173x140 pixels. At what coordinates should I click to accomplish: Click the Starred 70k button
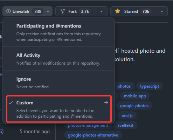coord(133,11)
